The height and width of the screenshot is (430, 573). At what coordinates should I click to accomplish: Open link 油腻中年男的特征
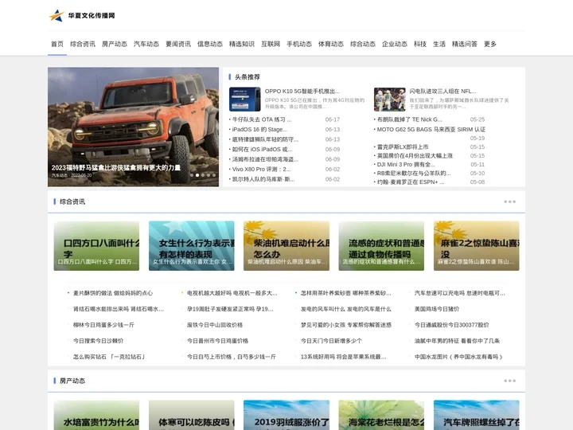coord(457,341)
